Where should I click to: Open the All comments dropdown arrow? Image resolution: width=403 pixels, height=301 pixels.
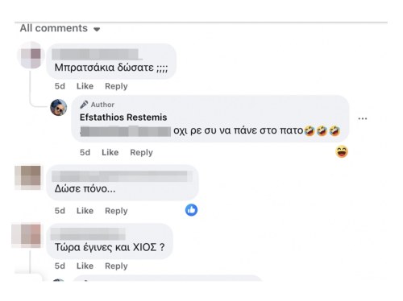pyautogui.click(x=97, y=29)
